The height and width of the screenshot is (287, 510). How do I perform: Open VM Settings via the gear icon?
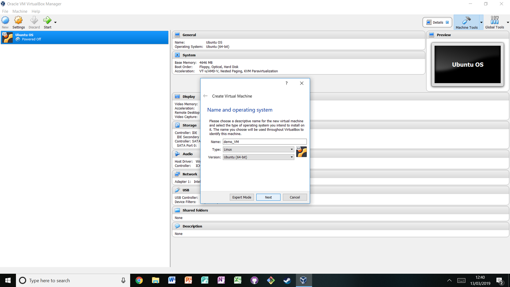[x=18, y=20]
